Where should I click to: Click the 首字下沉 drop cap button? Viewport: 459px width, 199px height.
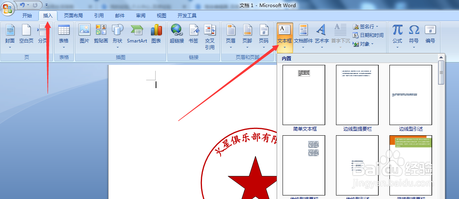tap(341, 36)
